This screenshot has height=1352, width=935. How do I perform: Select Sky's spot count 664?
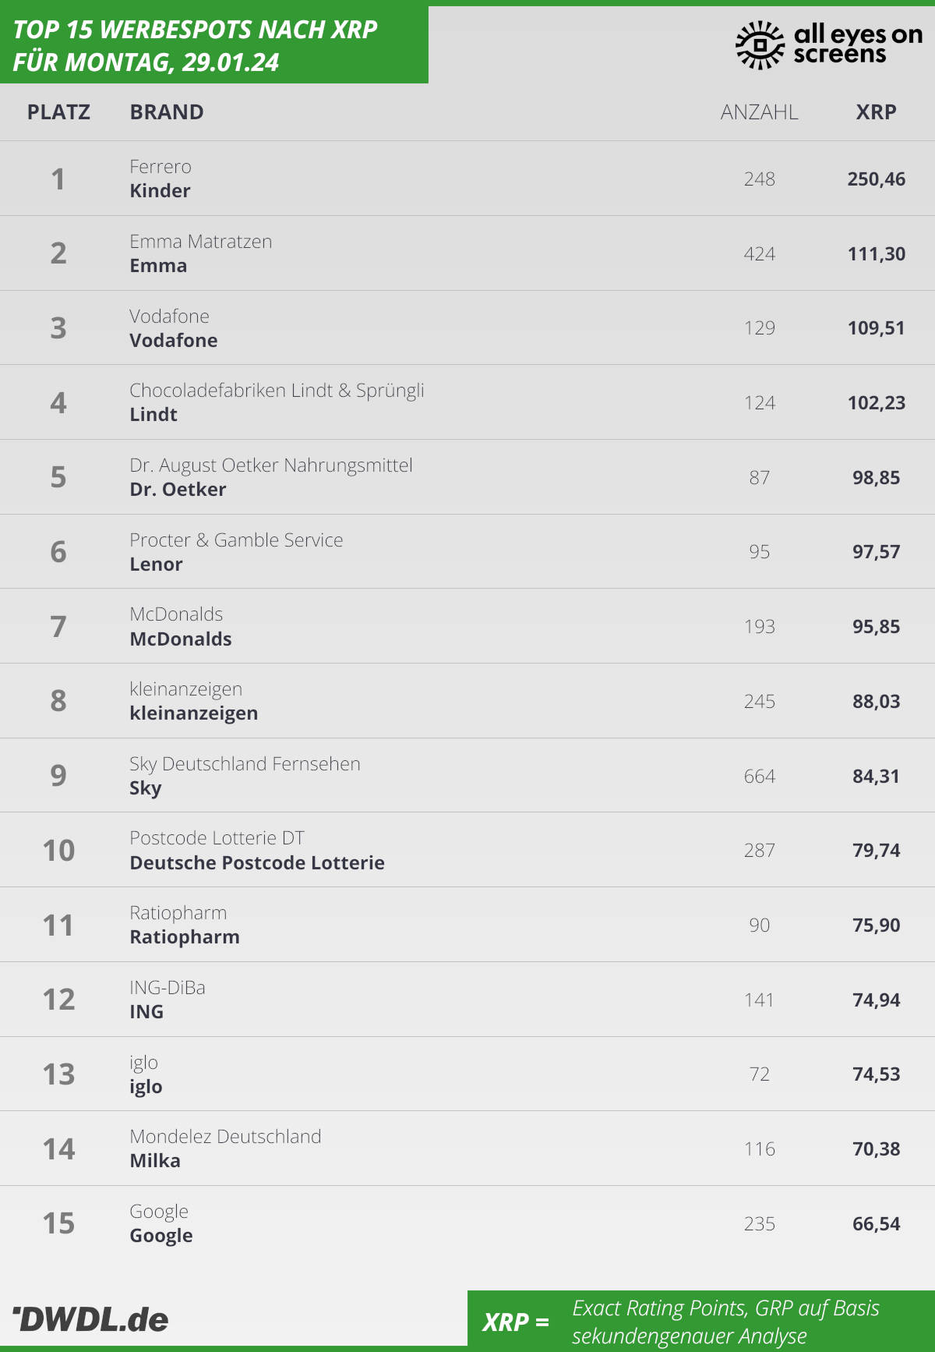[x=759, y=776]
